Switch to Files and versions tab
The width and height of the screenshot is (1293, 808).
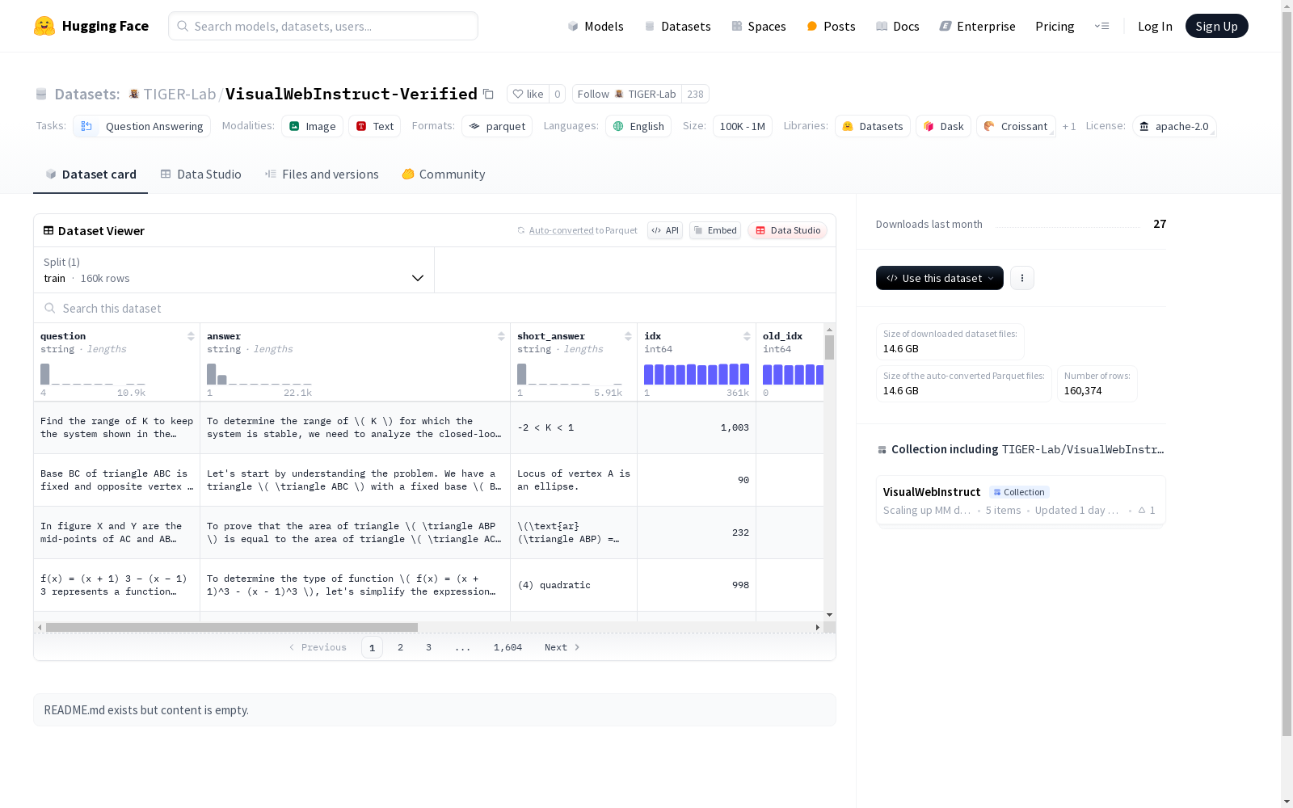tap(322, 174)
